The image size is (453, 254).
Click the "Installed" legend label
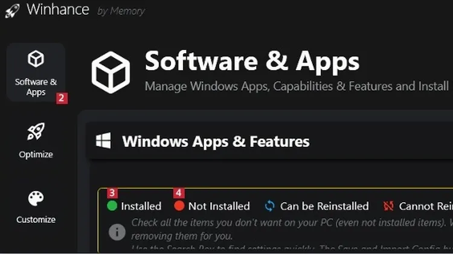click(x=141, y=206)
